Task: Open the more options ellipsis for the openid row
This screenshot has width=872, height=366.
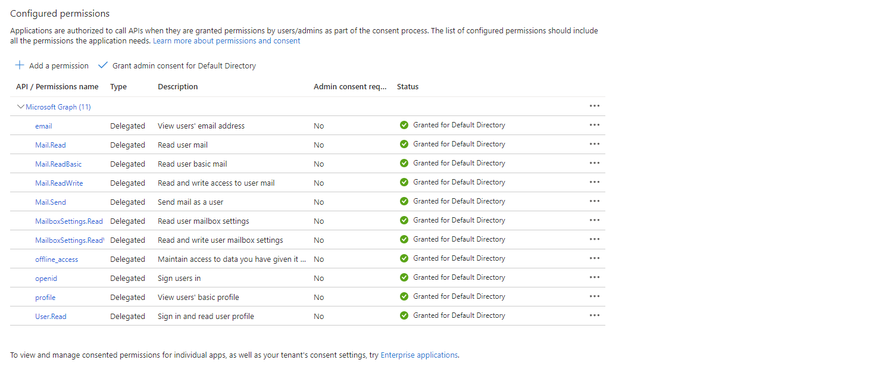Action: pyautogui.click(x=594, y=277)
